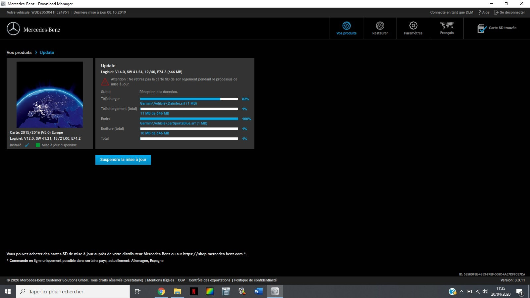Click the Téléchargement (total) progress bar
This screenshot has height=298, width=530.
coord(189,109)
